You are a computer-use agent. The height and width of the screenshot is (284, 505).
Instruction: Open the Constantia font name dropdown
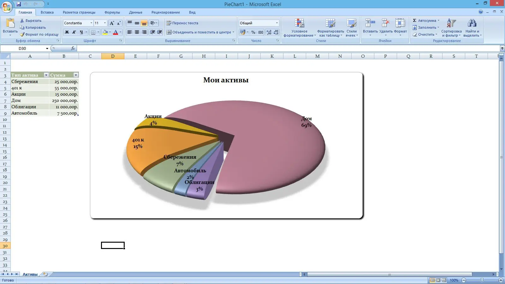tap(91, 23)
